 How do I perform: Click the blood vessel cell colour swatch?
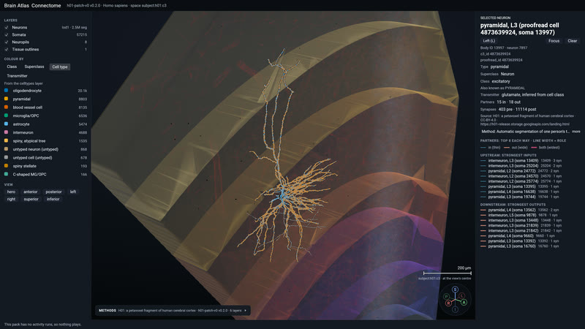6,107
